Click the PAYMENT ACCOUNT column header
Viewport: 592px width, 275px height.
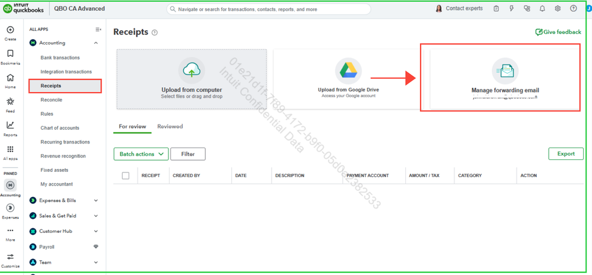click(x=368, y=175)
